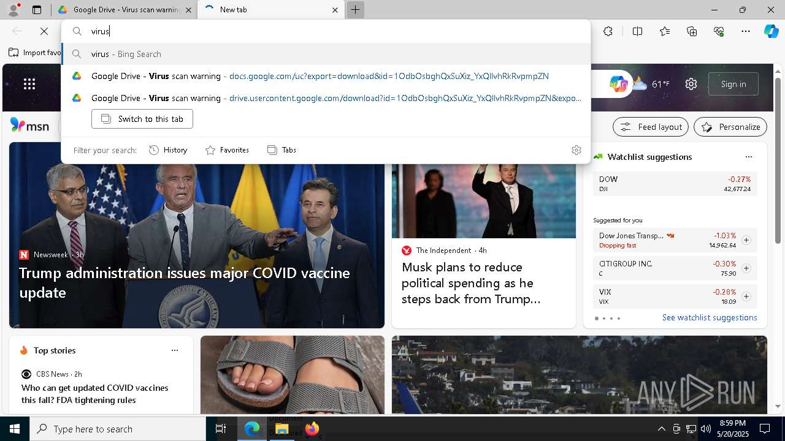Select the docs.google.com virus scan suggestion
This screenshot has height=441, width=785.
point(326,76)
